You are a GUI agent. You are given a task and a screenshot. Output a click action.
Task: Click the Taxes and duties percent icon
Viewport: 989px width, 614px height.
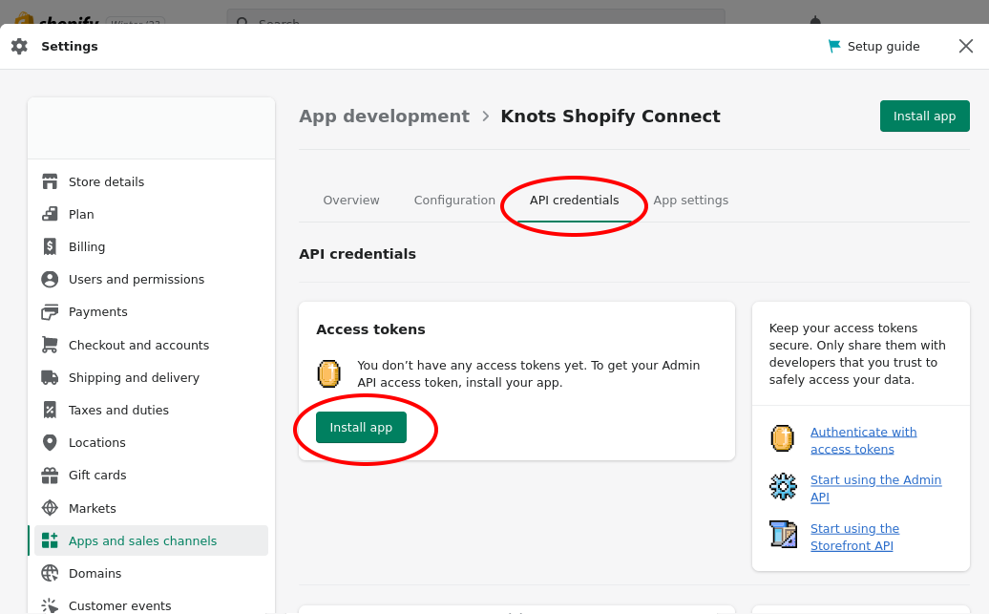tap(50, 411)
